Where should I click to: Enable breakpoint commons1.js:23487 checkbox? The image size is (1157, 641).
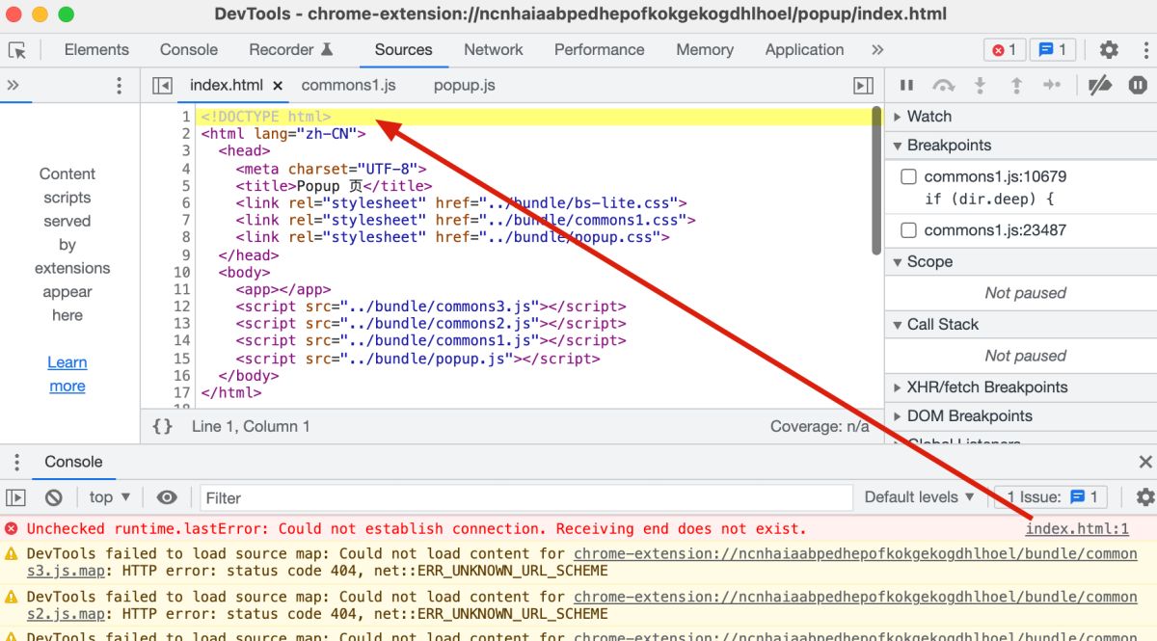908,230
